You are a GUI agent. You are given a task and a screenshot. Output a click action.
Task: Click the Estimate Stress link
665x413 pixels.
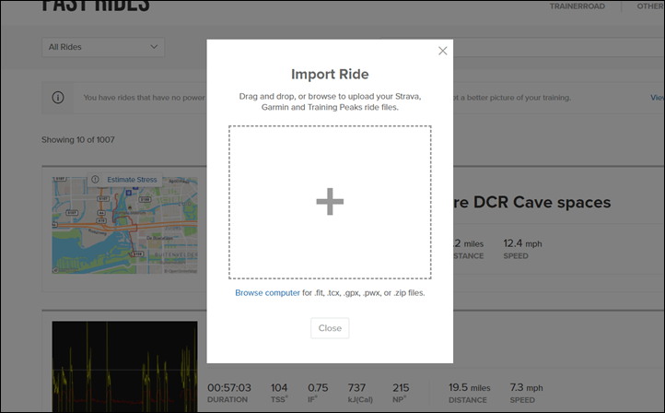pyautogui.click(x=132, y=180)
